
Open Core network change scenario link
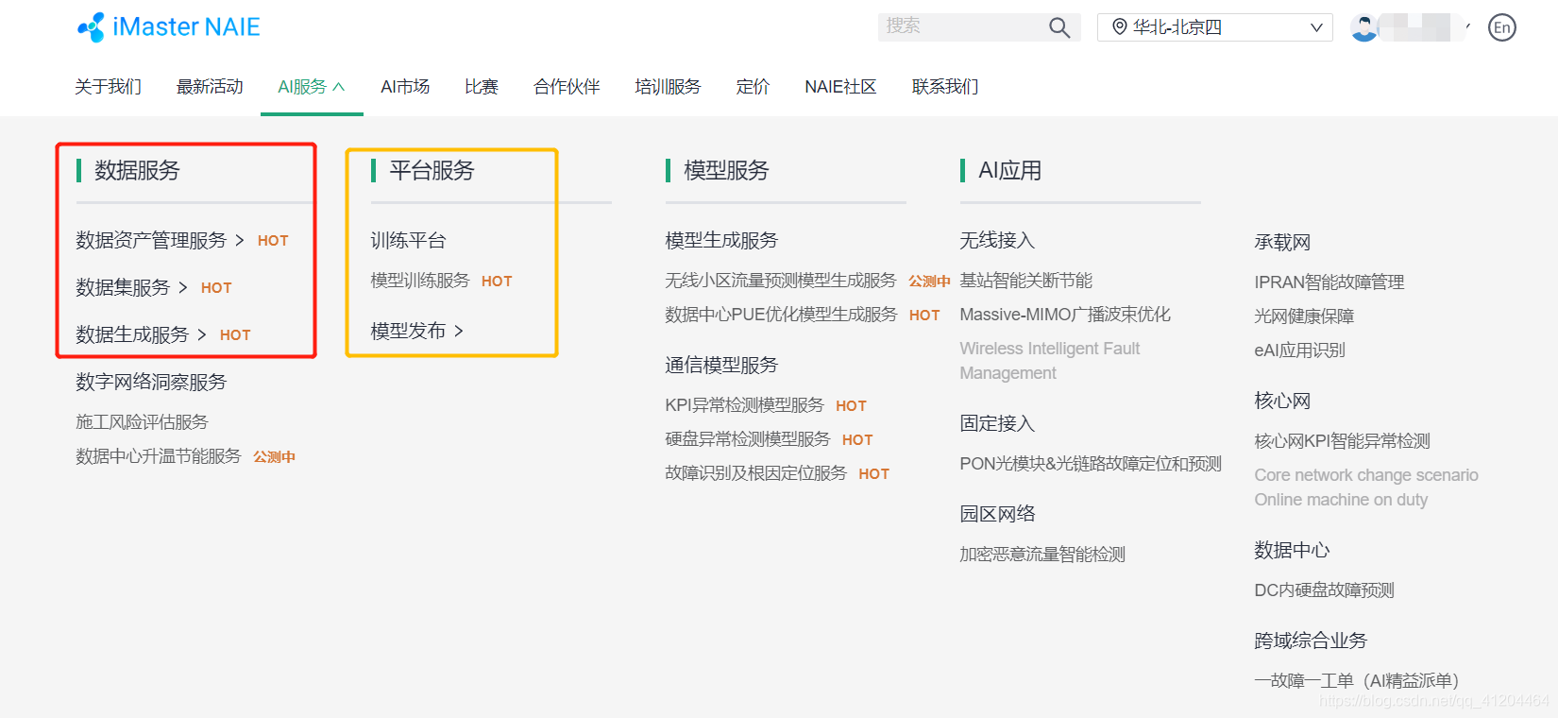pyautogui.click(x=1366, y=487)
